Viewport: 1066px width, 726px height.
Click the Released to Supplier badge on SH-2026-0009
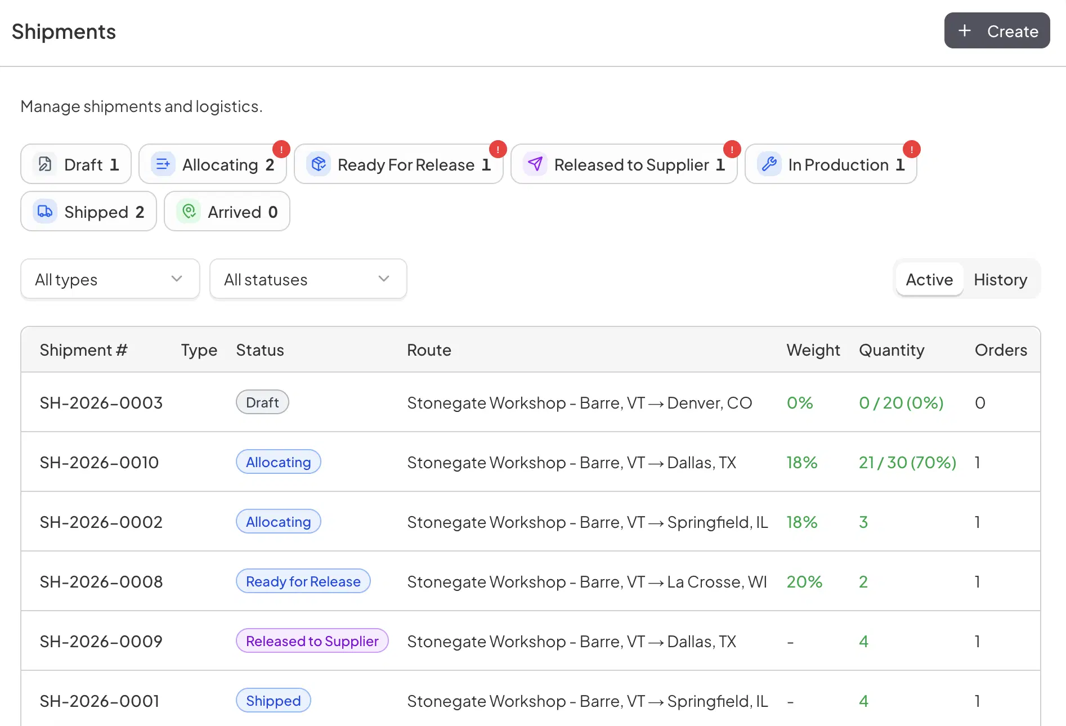pyautogui.click(x=312, y=641)
